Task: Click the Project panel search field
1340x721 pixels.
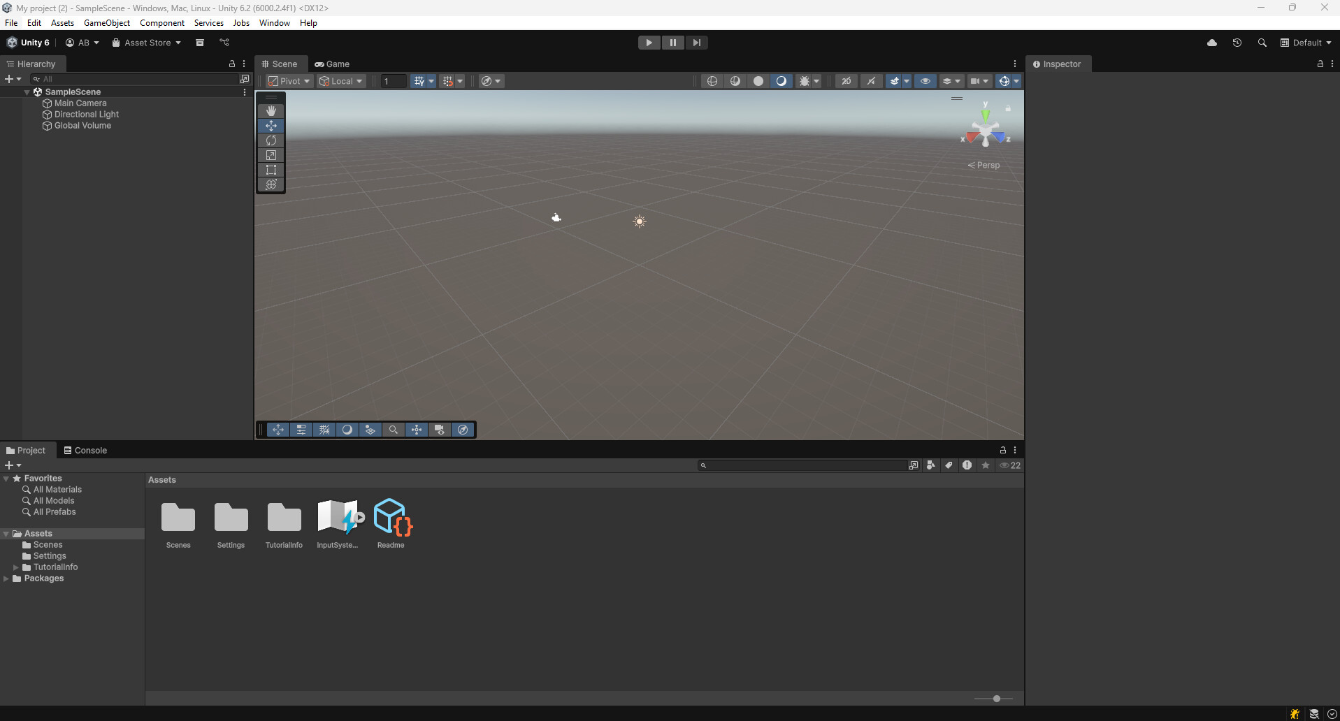Action: tap(804, 465)
